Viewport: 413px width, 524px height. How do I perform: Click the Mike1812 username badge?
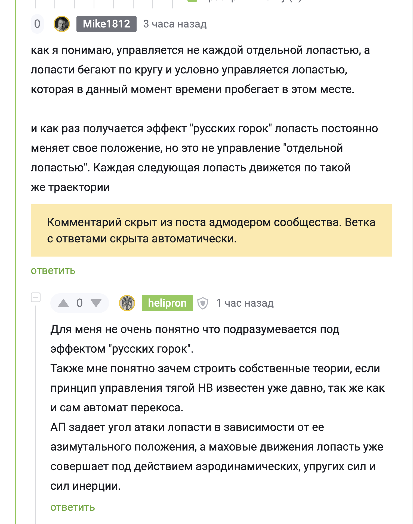click(106, 24)
